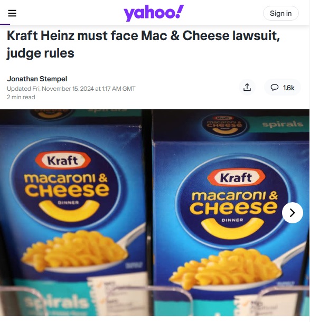Click the Updated November 15 timestamp

[x=71, y=89]
